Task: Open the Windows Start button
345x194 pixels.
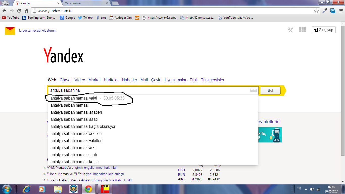Action: click(x=6, y=189)
